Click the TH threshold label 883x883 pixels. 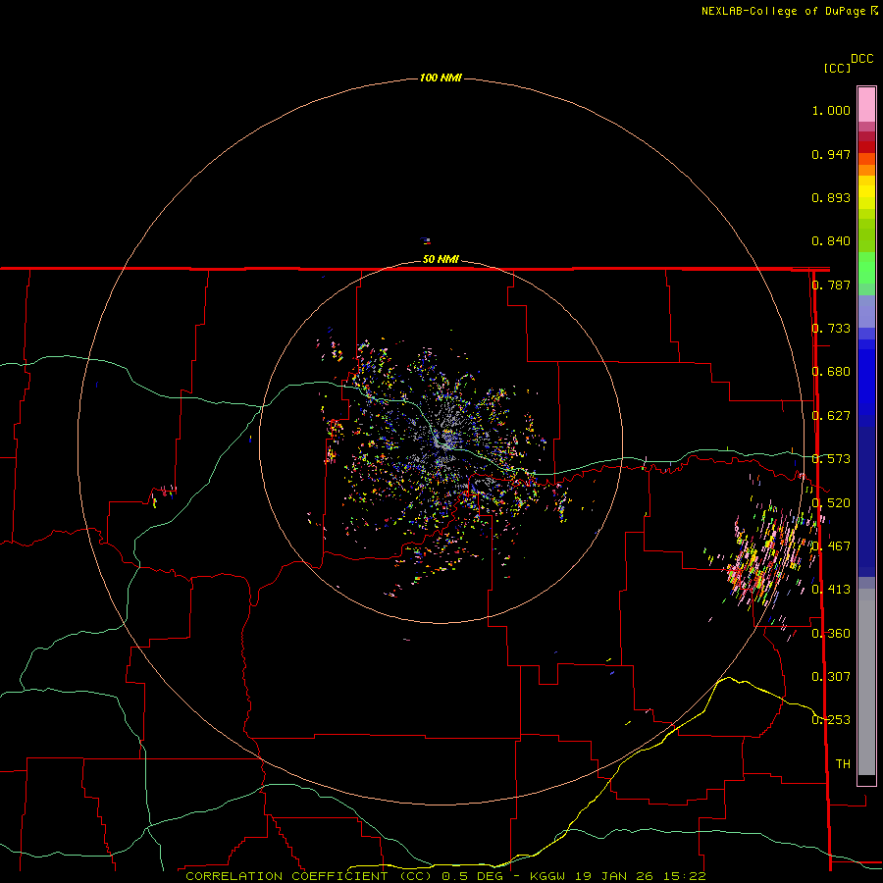click(x=843, y=764)
